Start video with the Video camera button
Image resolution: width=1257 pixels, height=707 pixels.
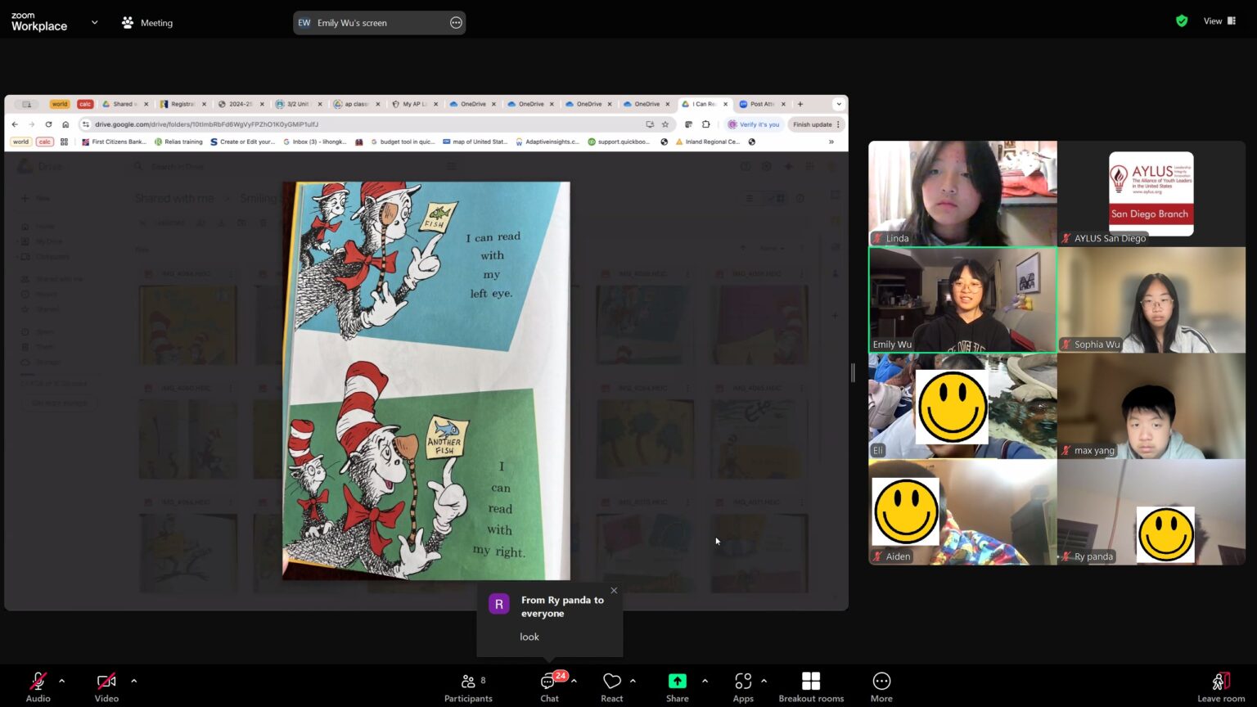[106, 687]
